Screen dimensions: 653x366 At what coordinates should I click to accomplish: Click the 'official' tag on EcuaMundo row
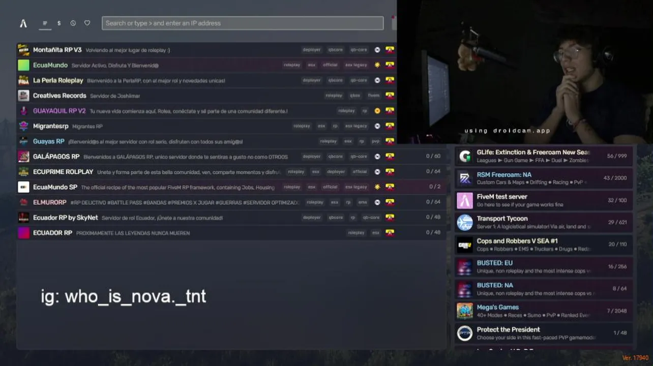[331, 65]
